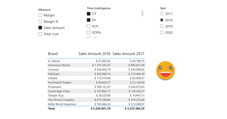The image size is (227, 119).
Task: Choose the 2019 year option
Action: 162,26
